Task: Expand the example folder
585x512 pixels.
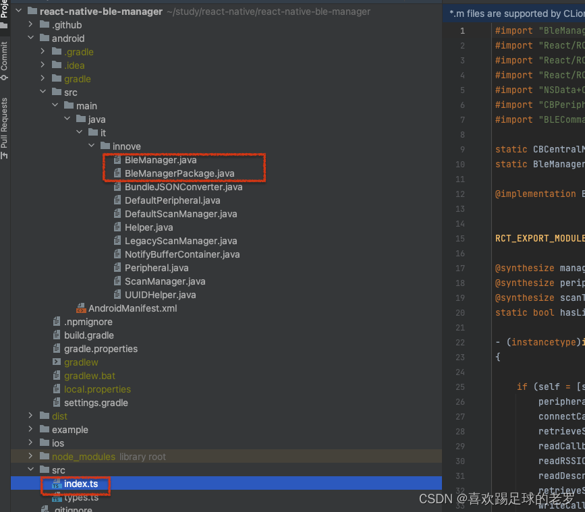Action: (x=30, y=429)
